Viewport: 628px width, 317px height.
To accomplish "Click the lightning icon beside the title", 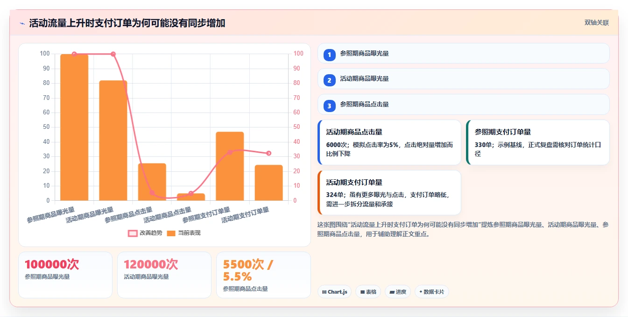I will (22, 23).
